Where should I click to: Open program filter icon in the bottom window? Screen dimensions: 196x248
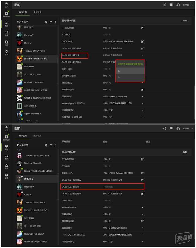[x=51, y=145]
